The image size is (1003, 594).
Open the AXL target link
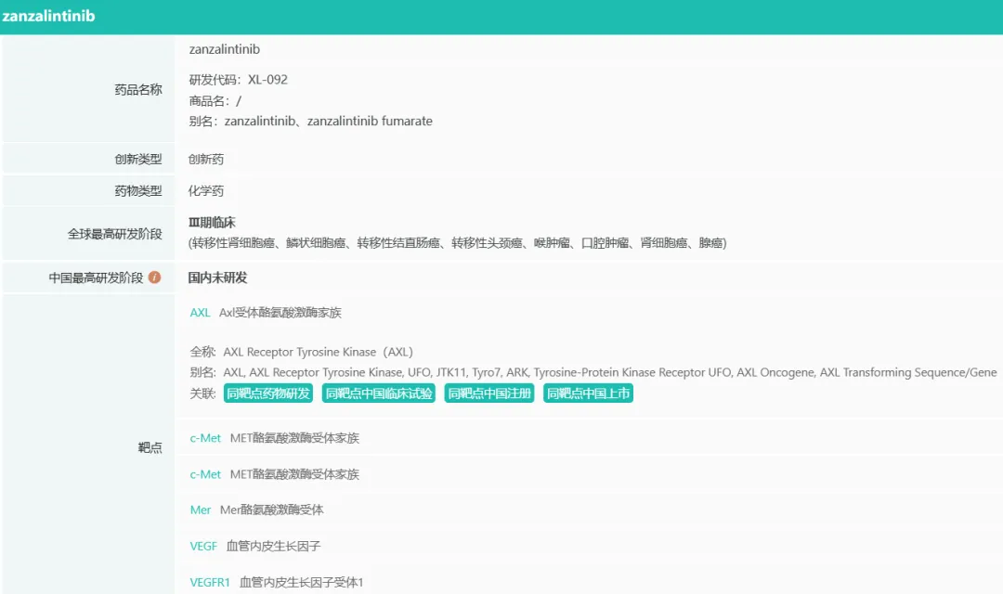pos(200,313)
